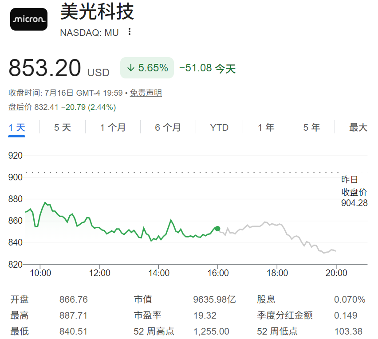
Task: Click the 盘后价 832.41 after-hours line
Action: [62, 107]
